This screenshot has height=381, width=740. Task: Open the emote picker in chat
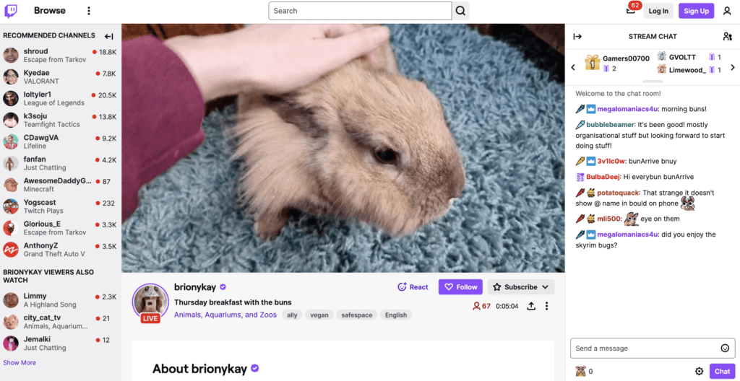(725, 348)
